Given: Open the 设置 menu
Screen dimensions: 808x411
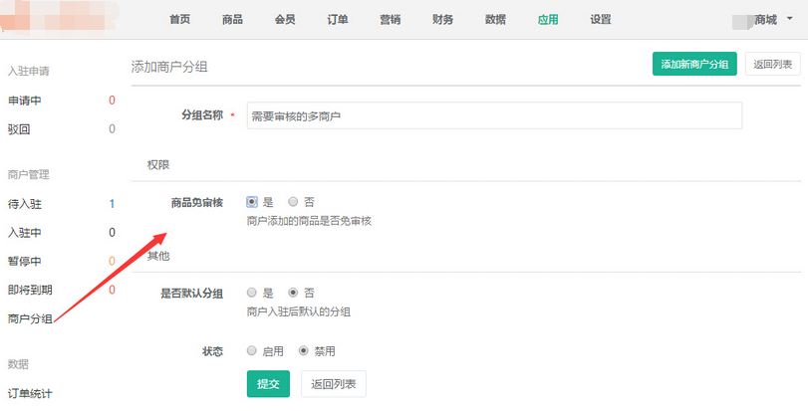Looking at the screenshot, I should (601, 20).
